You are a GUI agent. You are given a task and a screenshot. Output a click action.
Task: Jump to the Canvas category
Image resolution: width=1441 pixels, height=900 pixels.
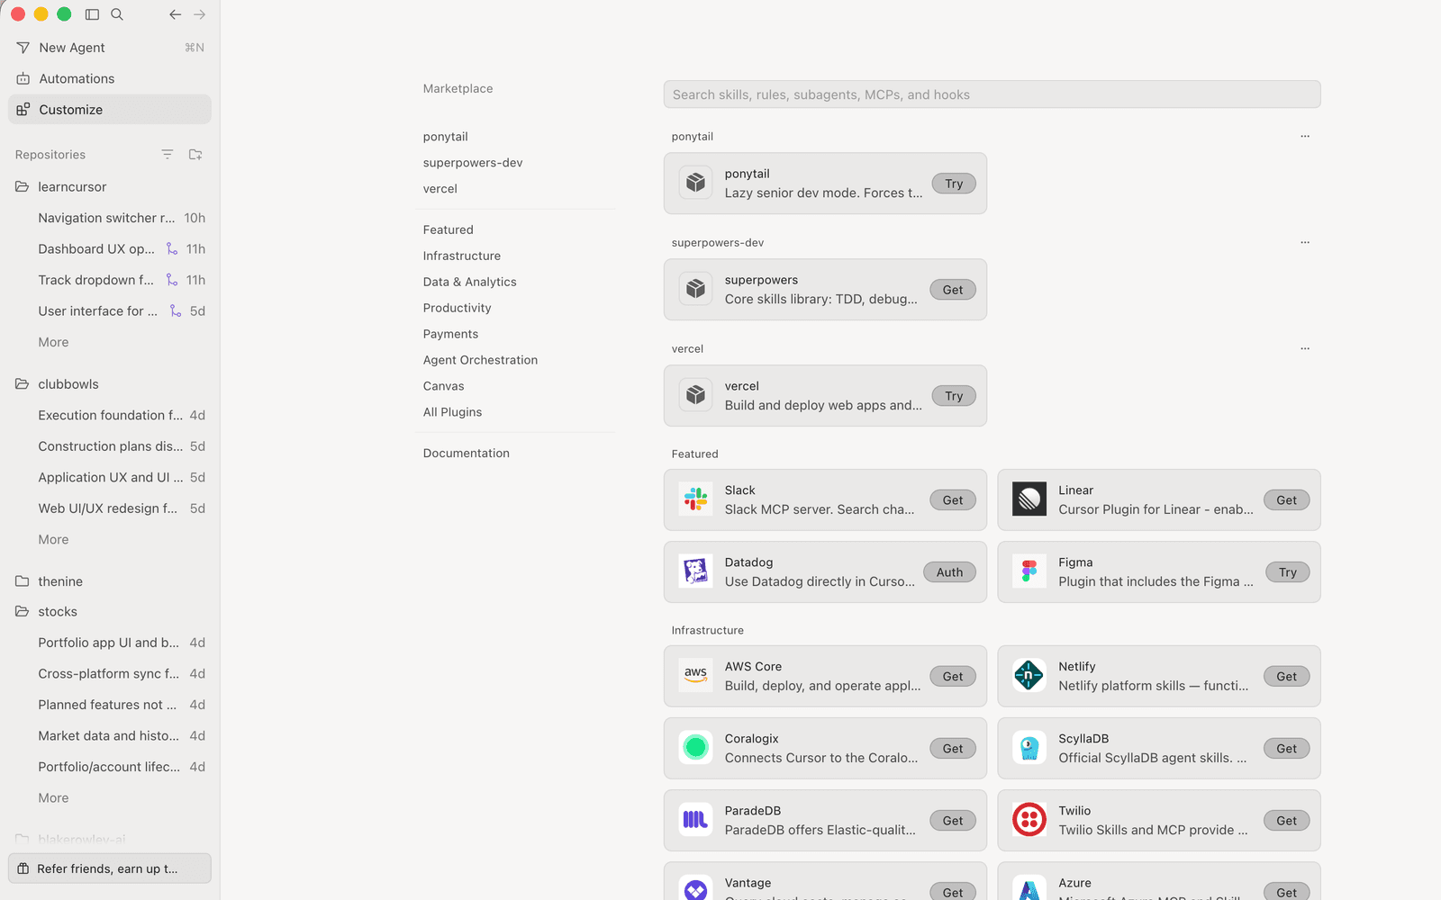click(444, 387)
